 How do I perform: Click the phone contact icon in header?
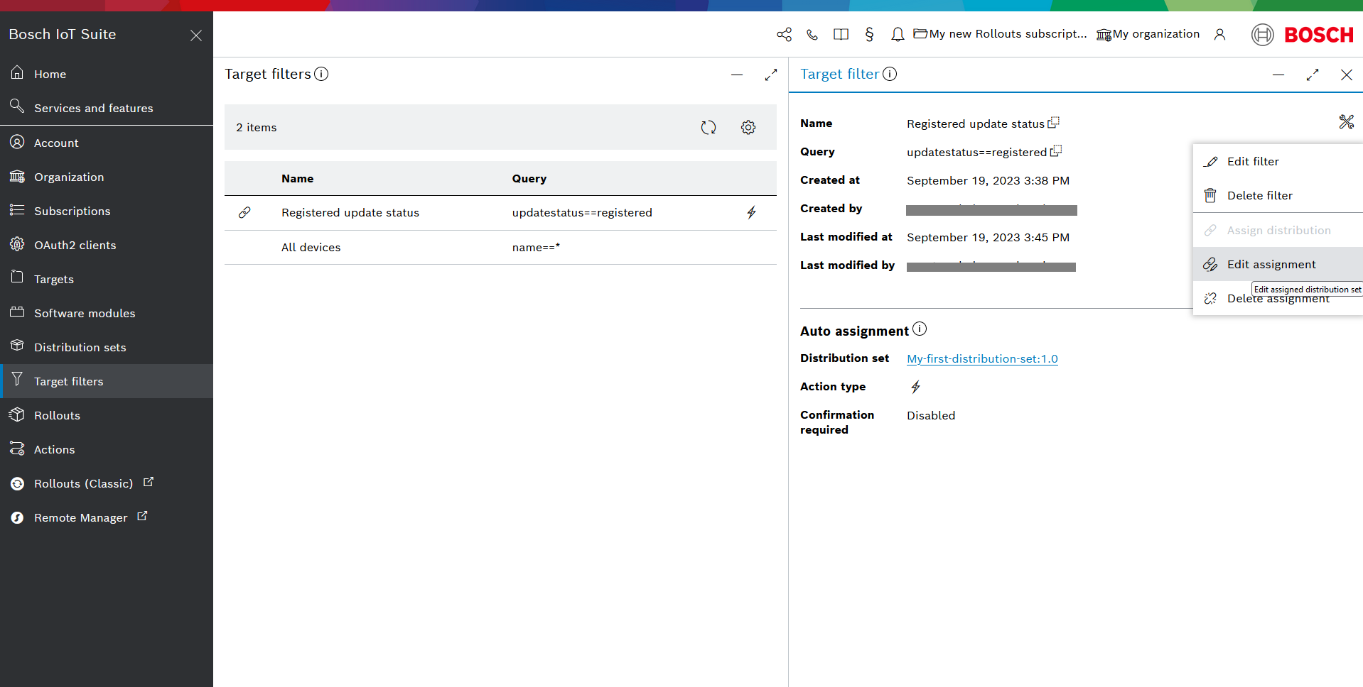[x=812, y=34]
